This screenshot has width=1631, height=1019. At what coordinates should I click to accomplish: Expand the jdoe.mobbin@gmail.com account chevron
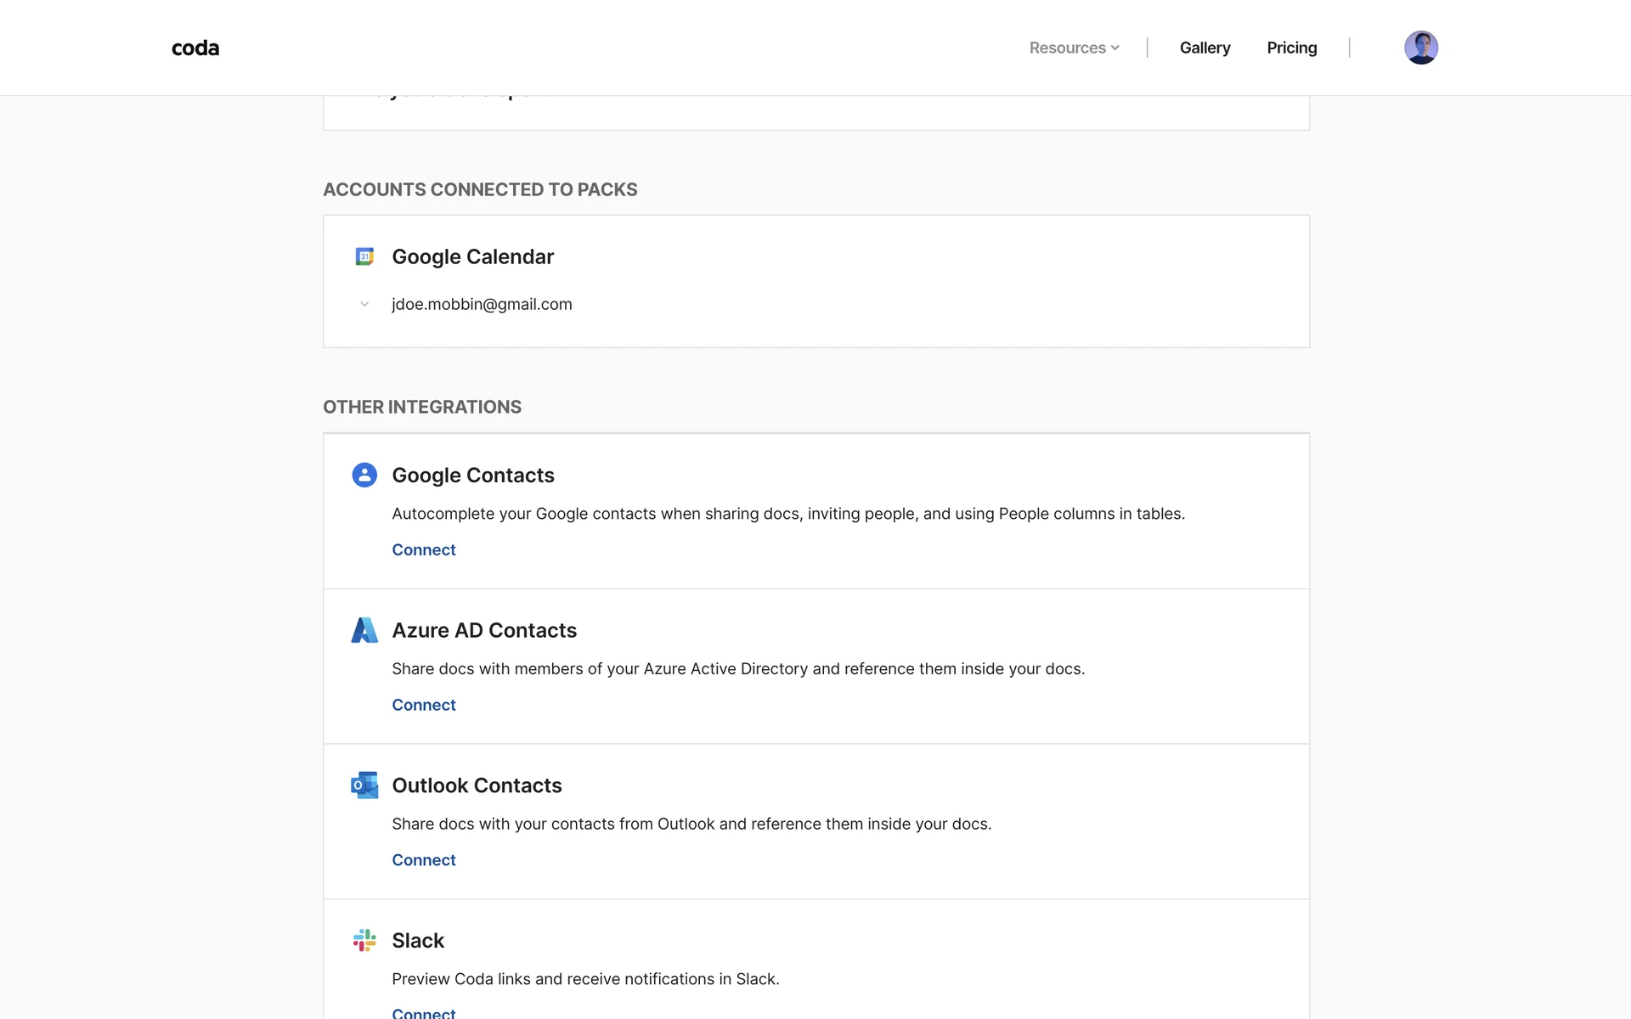click(x=364, y=304)
